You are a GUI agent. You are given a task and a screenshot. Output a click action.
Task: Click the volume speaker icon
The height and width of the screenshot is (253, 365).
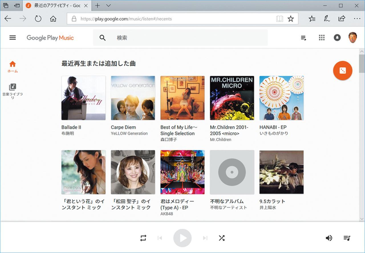[329, 238]
